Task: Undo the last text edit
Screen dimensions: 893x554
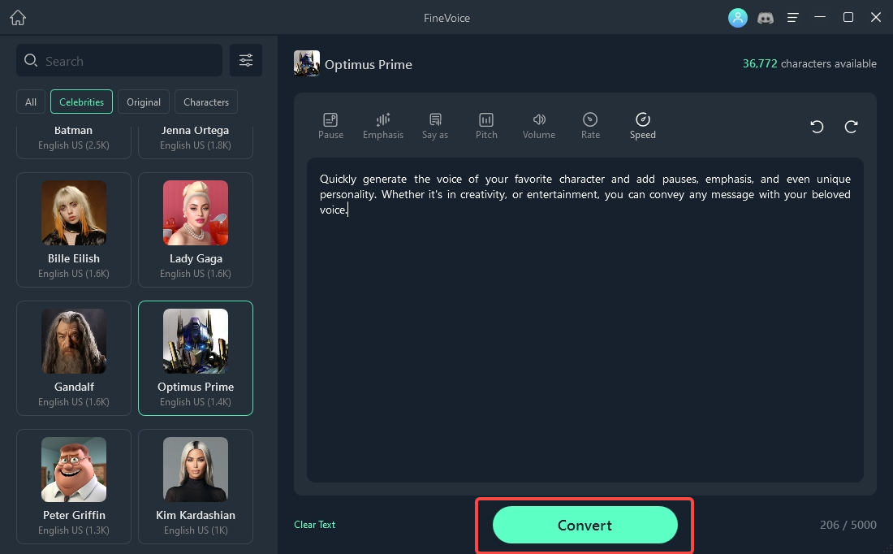Action: click(817, 127)
